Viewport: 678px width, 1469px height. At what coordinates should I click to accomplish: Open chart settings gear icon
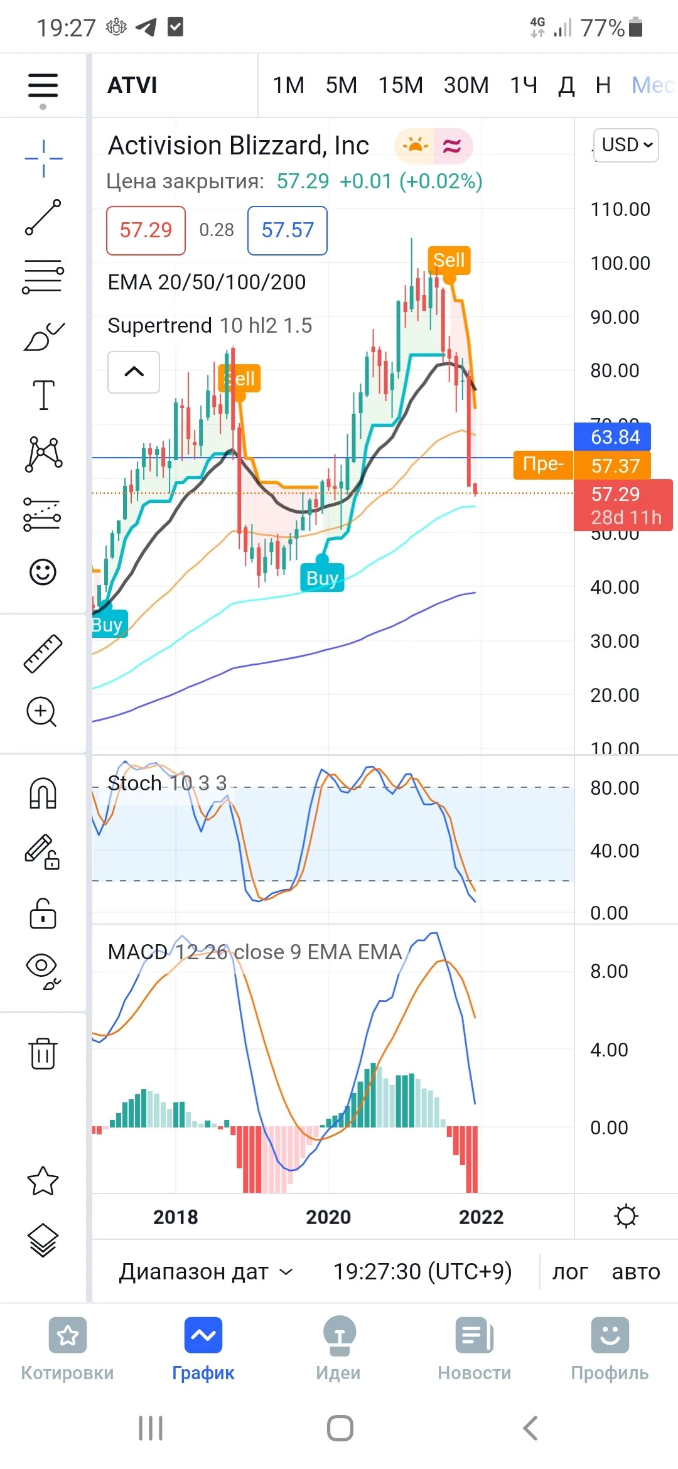pos(626,1216)
